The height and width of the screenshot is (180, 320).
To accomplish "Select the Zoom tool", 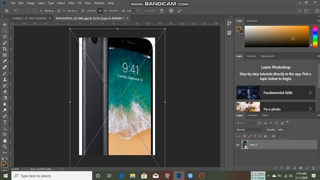I will pyautogui.click(x=4, y=146).
